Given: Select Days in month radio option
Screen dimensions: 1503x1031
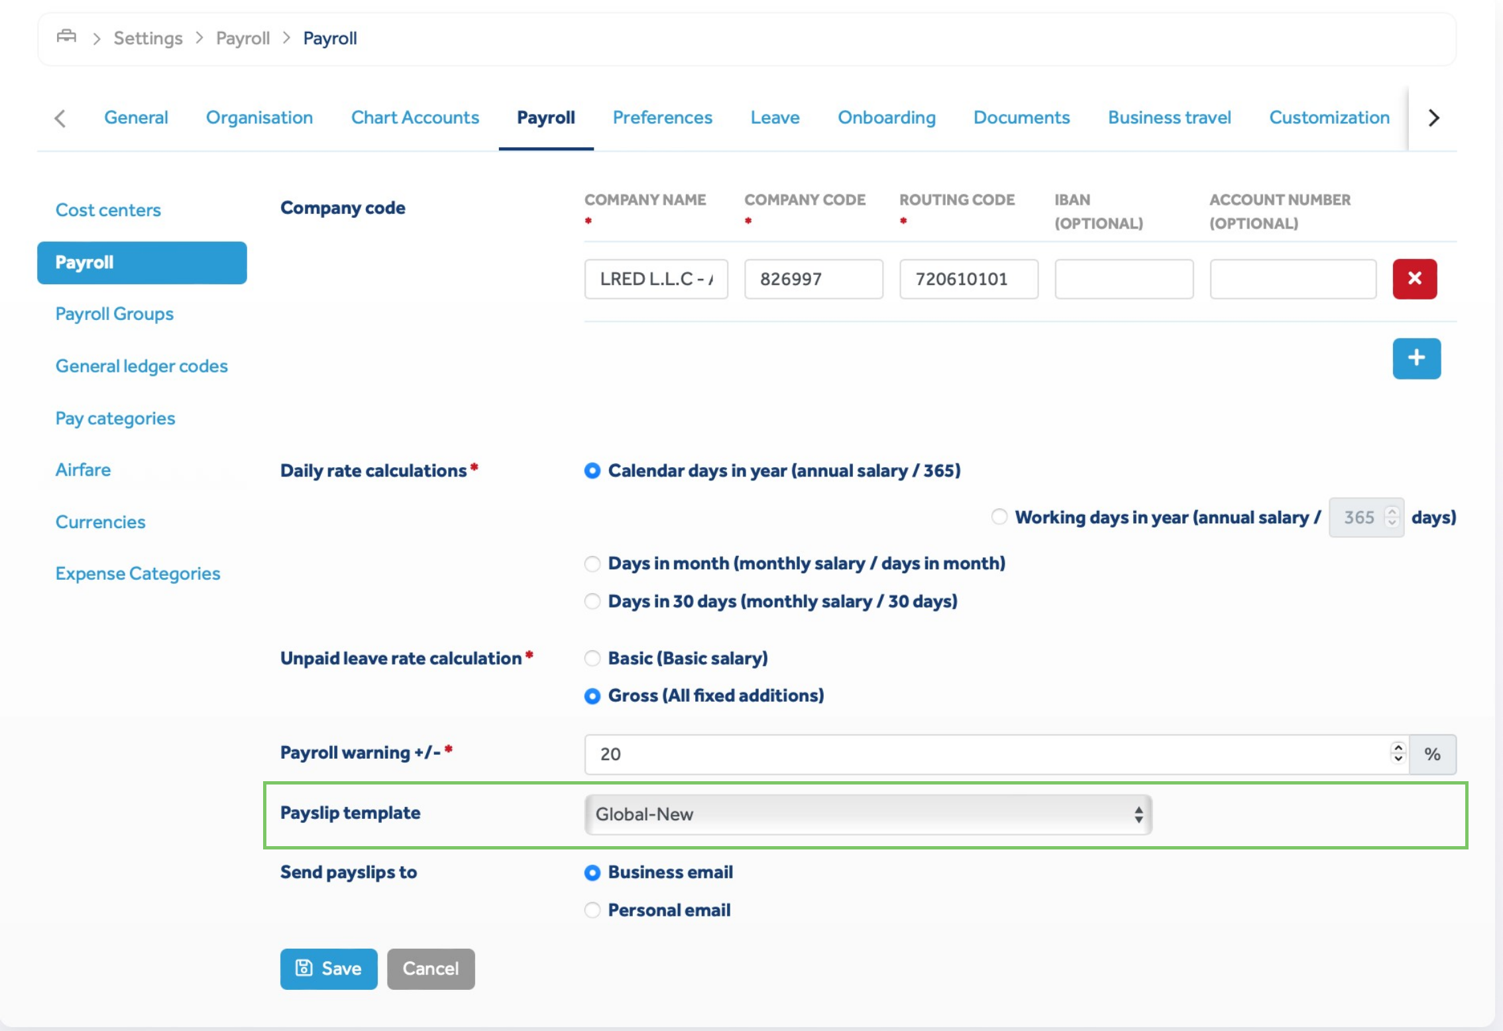Looking at the screenshot, I should coord(592,564).
